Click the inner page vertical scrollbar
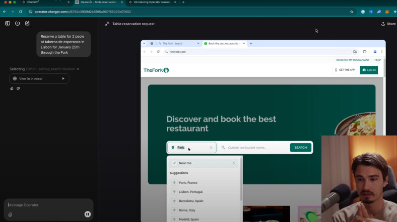Screen dimensions: 397x222 pyautogui.click(x=384, y=68)
